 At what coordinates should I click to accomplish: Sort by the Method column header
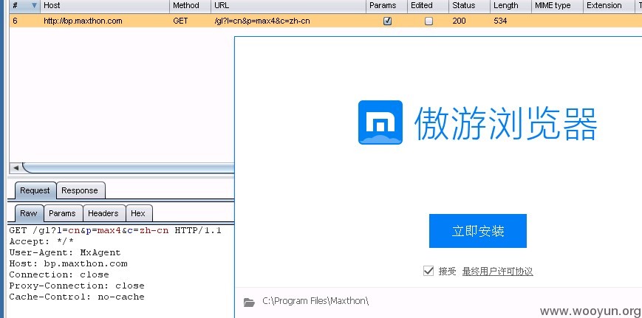pos(190,6)
